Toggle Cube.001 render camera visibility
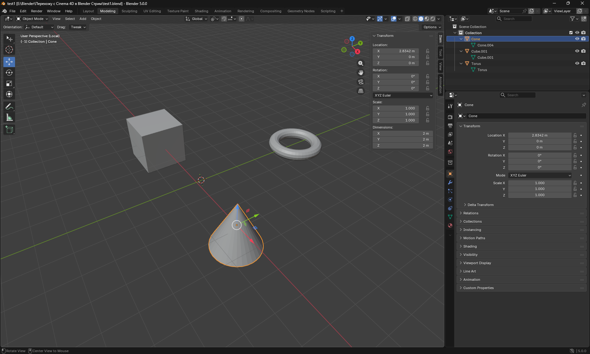The image size is (590, 354). click(x=583, y=51)
